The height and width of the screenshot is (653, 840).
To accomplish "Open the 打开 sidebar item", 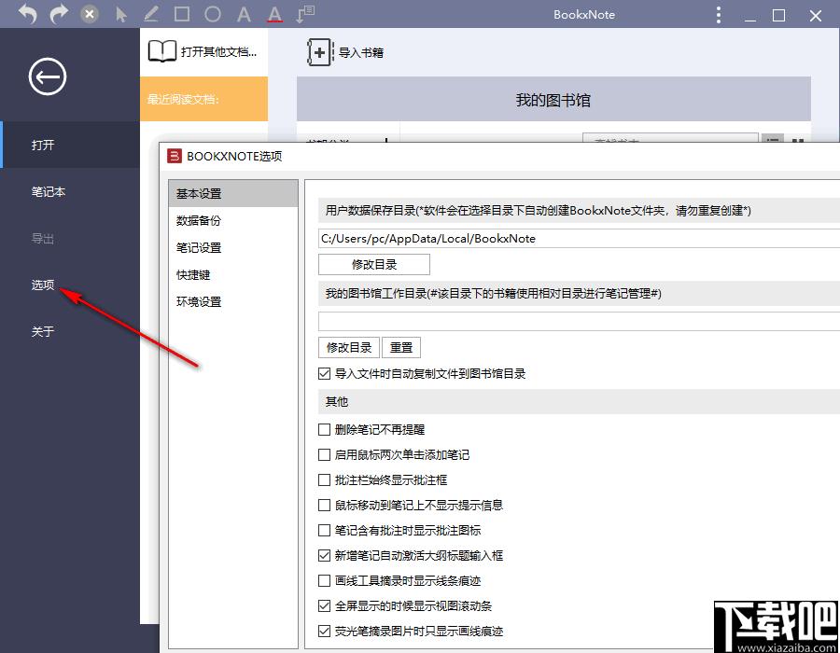I will [x=70, y=145].
